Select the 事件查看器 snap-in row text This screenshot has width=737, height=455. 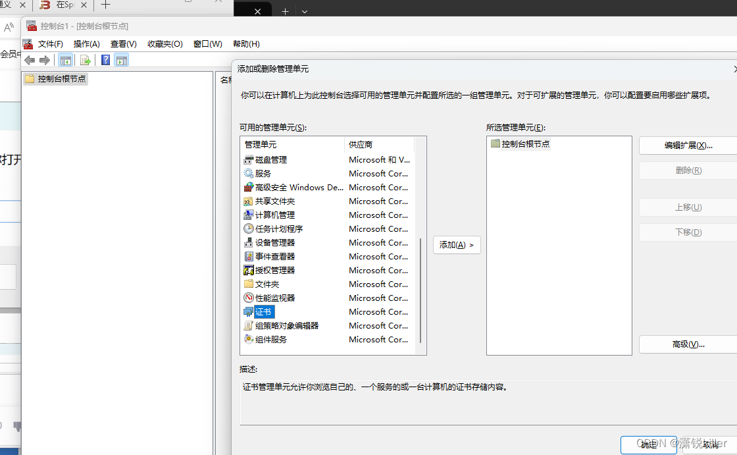point(275,256)
